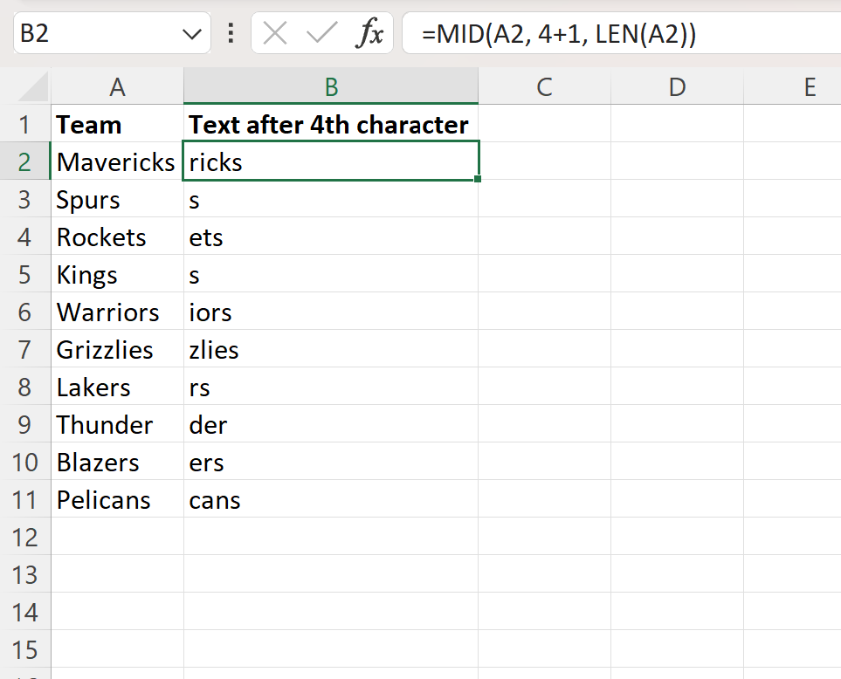Select column B header

click(x=331, y=86)
